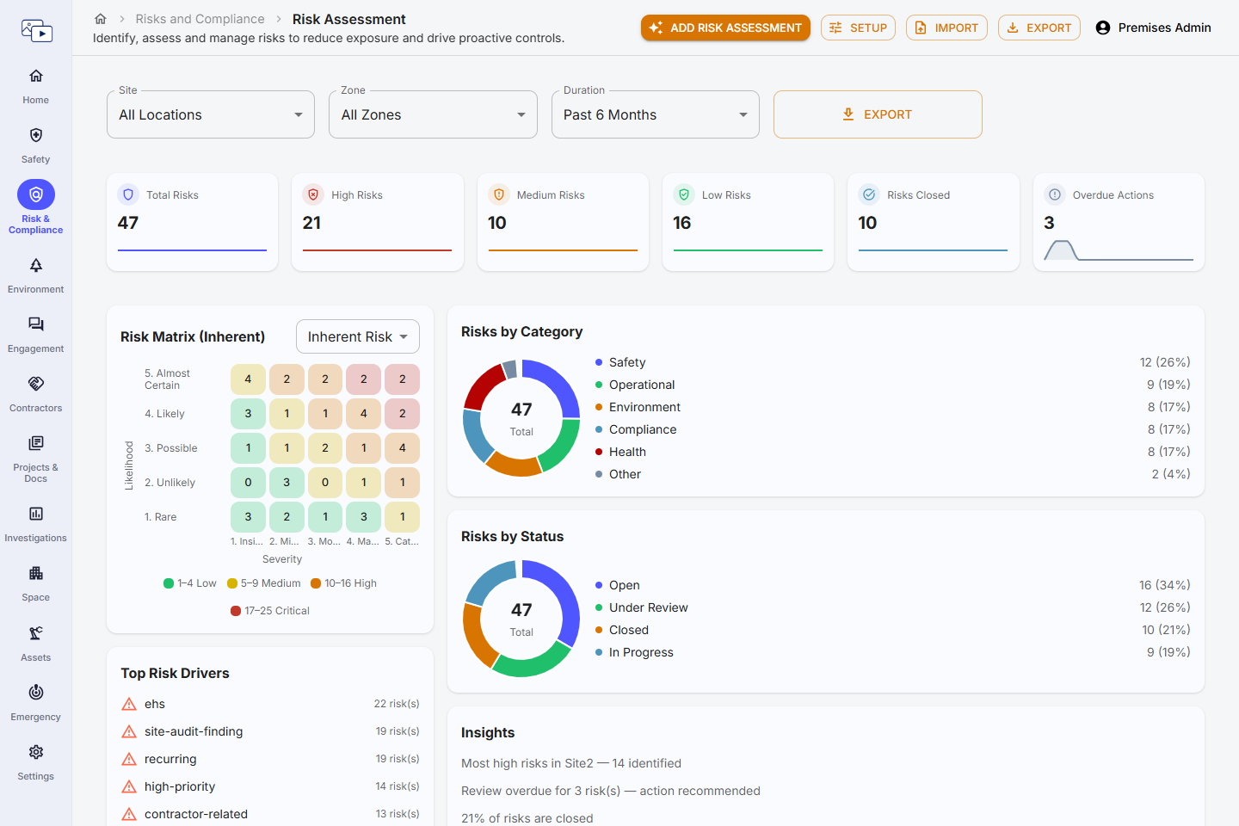Screen dimensions: 1239x826
Task: Click the home breadcrumb icon
Action: [101, 19]
